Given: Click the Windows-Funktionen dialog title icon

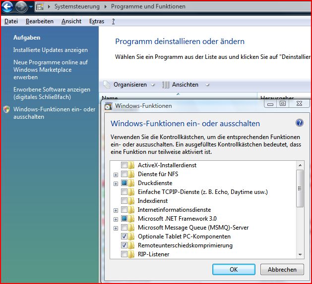Looking at the screenshot, I should (x=108, y=106).
